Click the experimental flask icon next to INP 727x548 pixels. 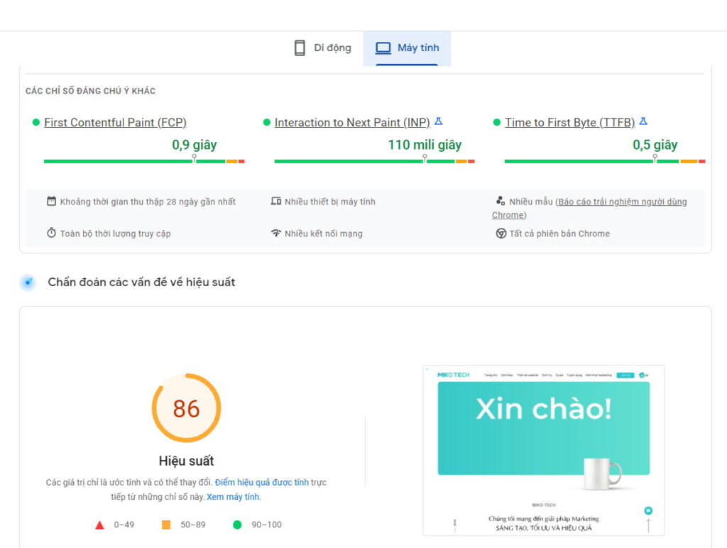coord(439,121)
